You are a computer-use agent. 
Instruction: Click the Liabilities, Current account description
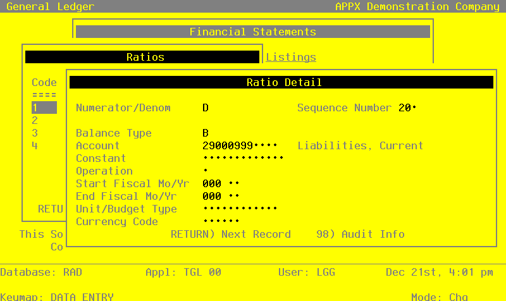(x=360, y=145)
